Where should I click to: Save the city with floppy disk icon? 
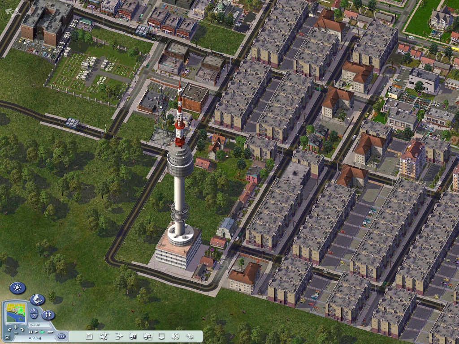click(89, 336)
